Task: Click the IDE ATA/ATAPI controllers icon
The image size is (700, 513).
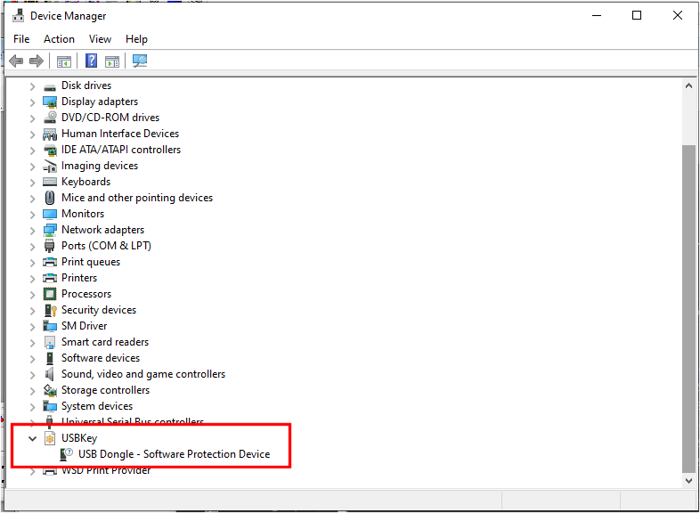Action: pyautogui.click(x=50, y=150)
